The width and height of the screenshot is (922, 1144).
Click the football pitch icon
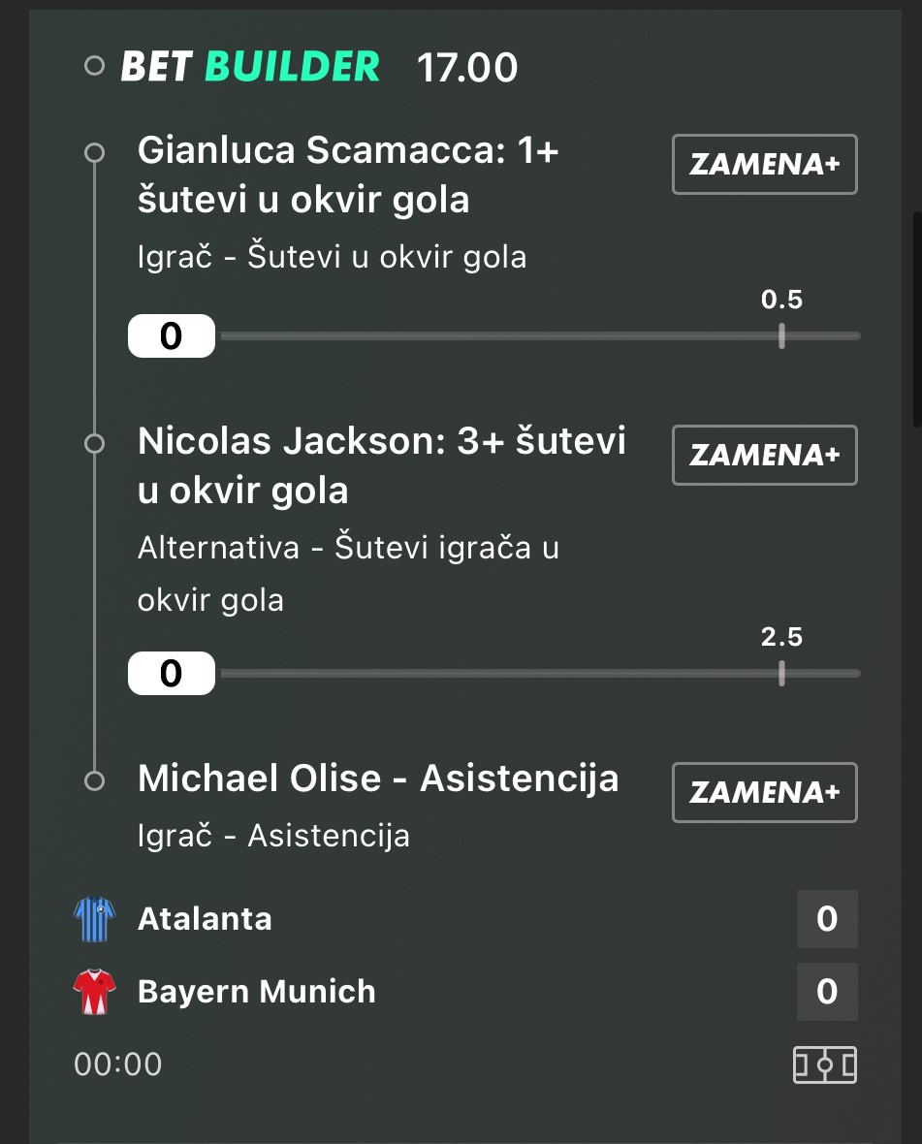click(824, 1065)
